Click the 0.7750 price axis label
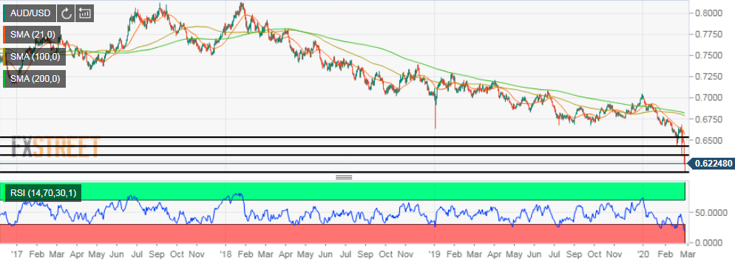The height and width of the screenshot is (272, 735). [x=708, y=34]
